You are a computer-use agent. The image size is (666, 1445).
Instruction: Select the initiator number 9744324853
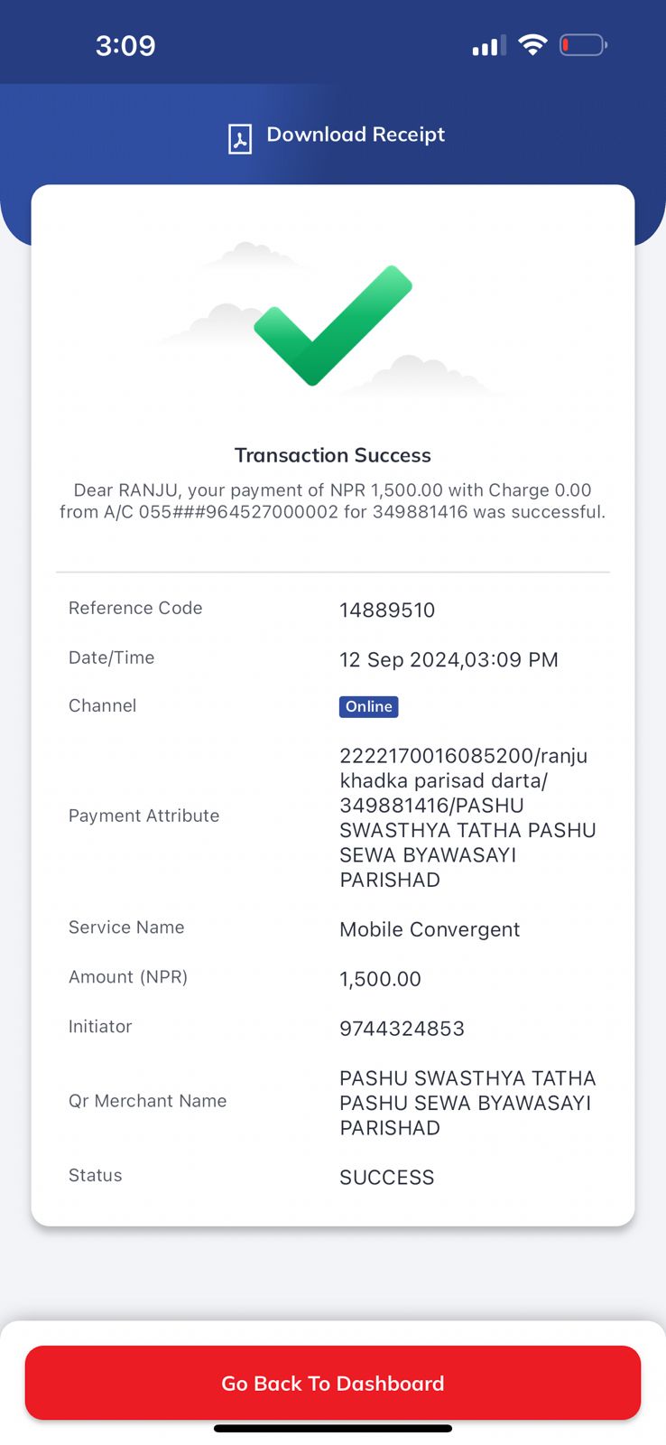(x=402, y=1029)
